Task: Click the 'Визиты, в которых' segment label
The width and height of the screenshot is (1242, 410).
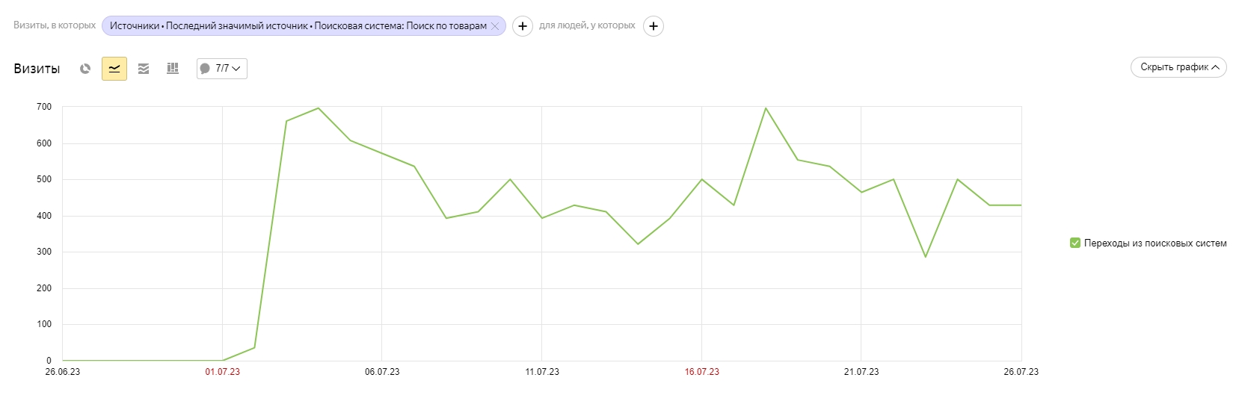Action: coord(55,25)
